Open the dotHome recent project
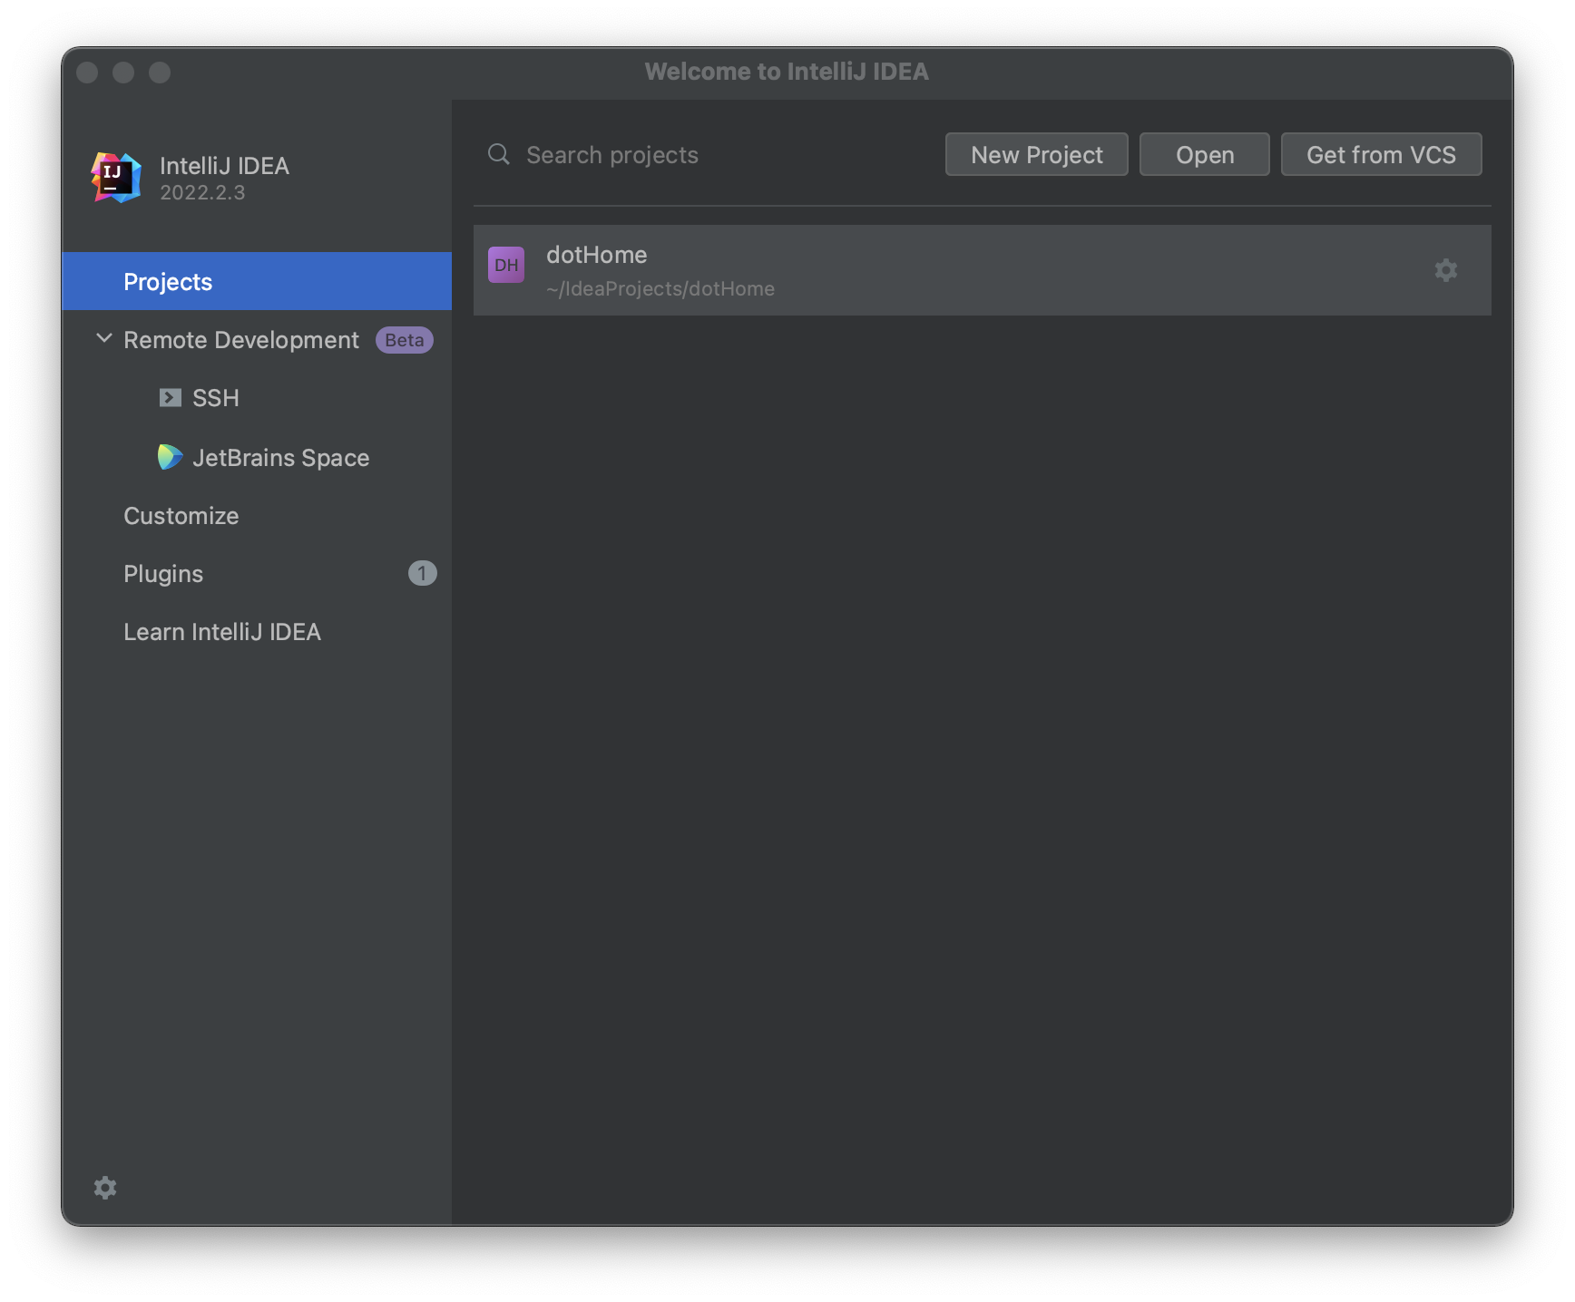1575x1302 pixels. [x=983, y=270]
